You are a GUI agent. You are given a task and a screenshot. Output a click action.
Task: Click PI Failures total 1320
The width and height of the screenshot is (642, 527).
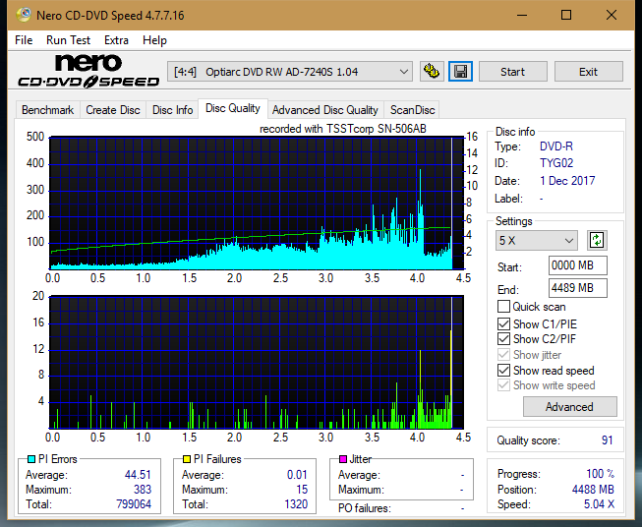point(296,504)
